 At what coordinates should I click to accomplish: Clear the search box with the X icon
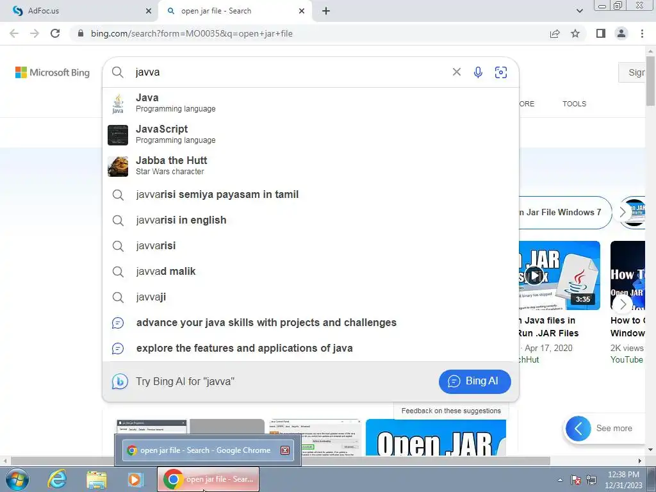pyautogui.click(x=456, y=72)
